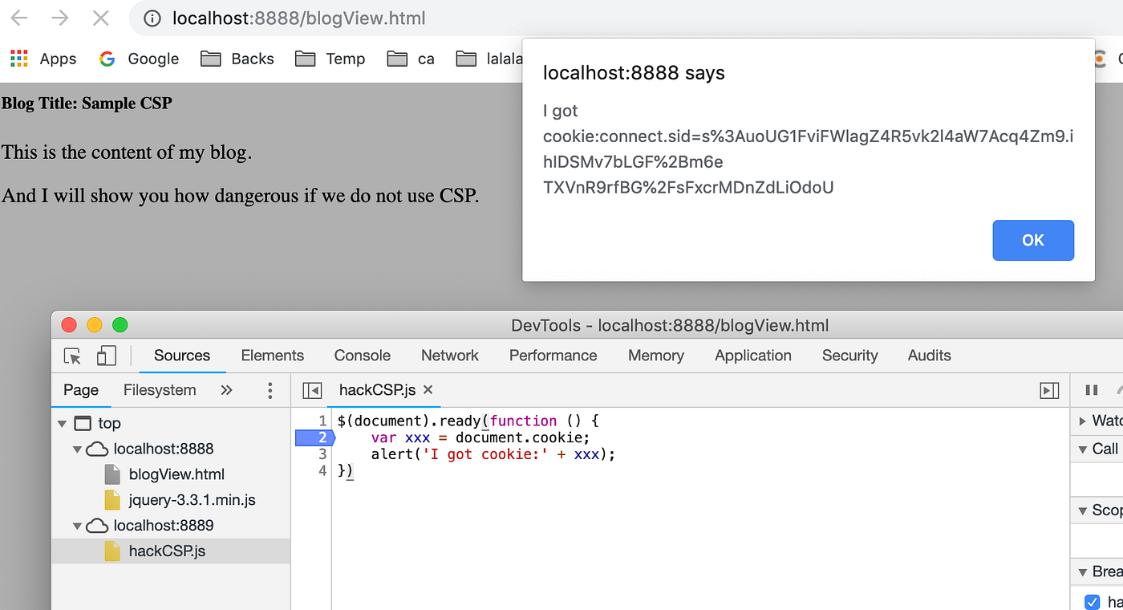Open the three-dot more options menu in Sources
Screen dimensions: 1123x610
pyautogui.click(x=270, y=389)
